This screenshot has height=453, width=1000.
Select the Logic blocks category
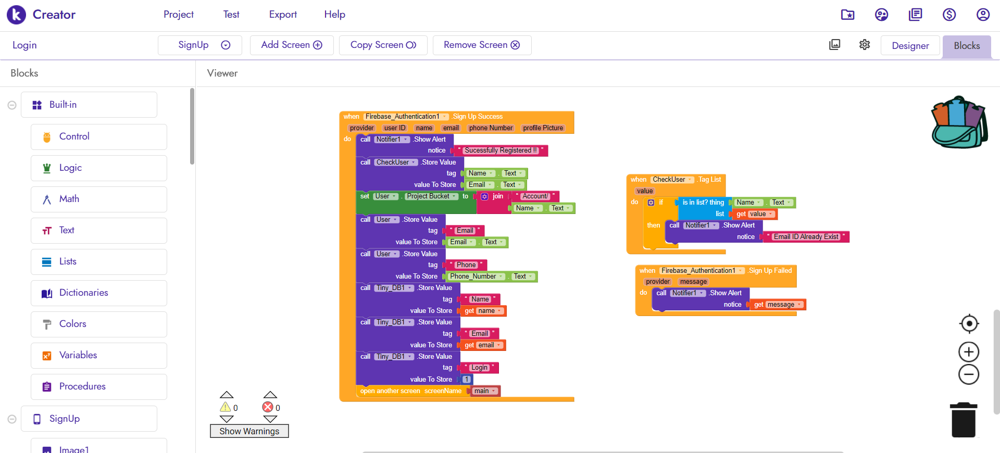tap(99, 168)
